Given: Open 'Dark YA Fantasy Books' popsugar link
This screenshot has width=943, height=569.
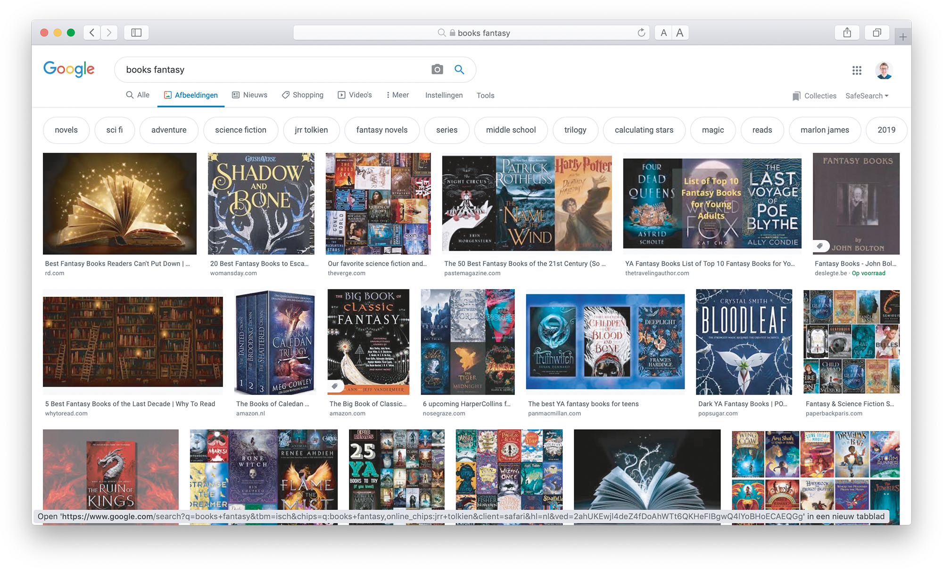Looking at the screenshot, I should coord(743,404).
